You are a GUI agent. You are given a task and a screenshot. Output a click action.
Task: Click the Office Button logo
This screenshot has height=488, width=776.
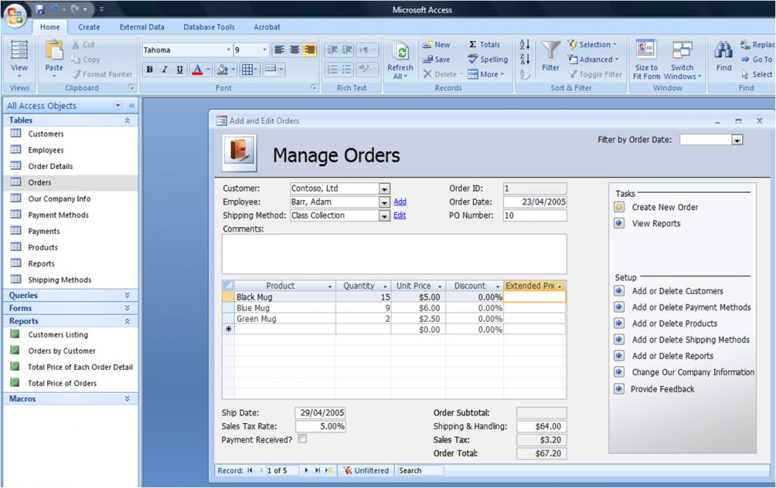click(x=15, y=15)
